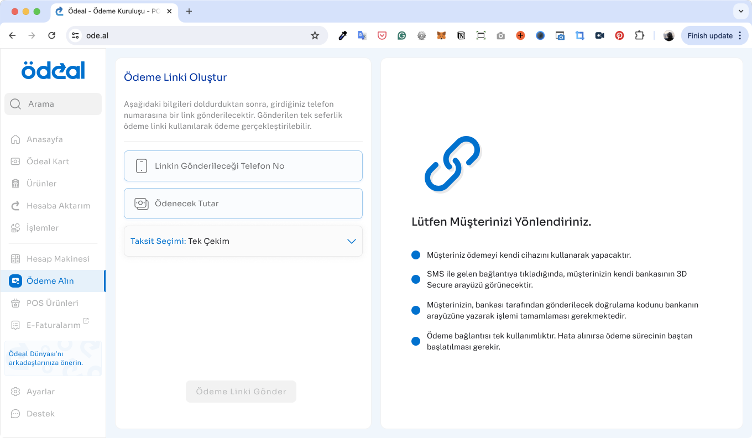
Task: Open the color picker eyedropper extension
Action: pos(343,35)
